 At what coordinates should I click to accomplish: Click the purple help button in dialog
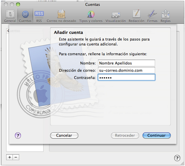pyautogui.click(x=18, y=136)
